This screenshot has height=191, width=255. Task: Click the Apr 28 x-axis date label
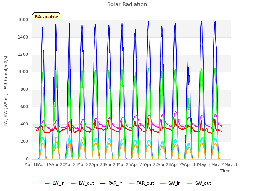(164, 164)
